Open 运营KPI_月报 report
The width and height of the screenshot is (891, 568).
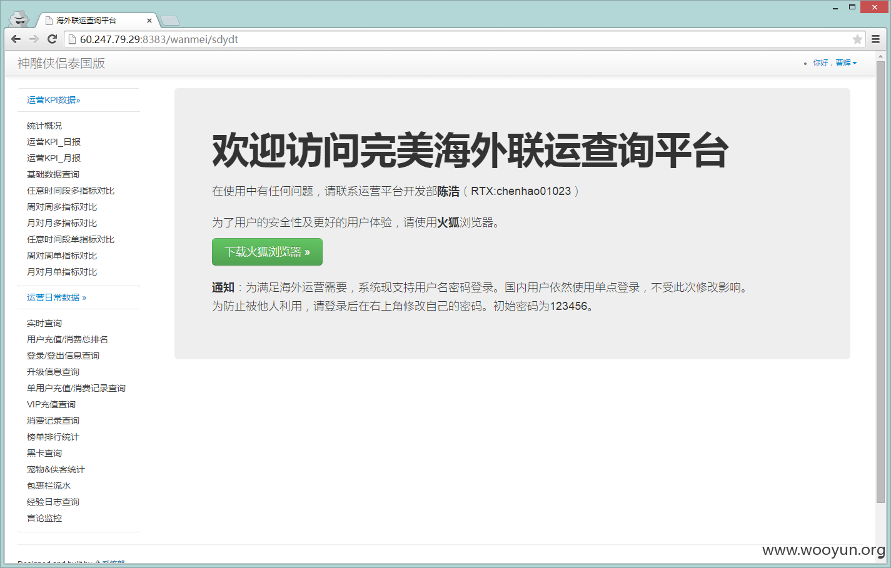click(x=54, y=158)
